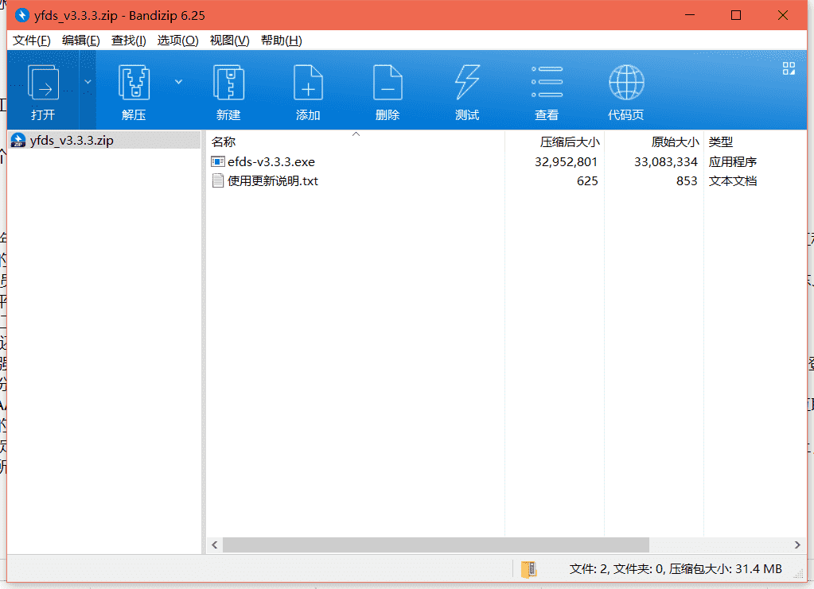
Task: Click the 文本文档 type cell
Action: tap(733, 181)
